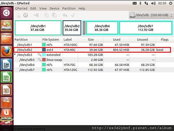Open the Ubuntu Dash home launcher

point(6,13)
